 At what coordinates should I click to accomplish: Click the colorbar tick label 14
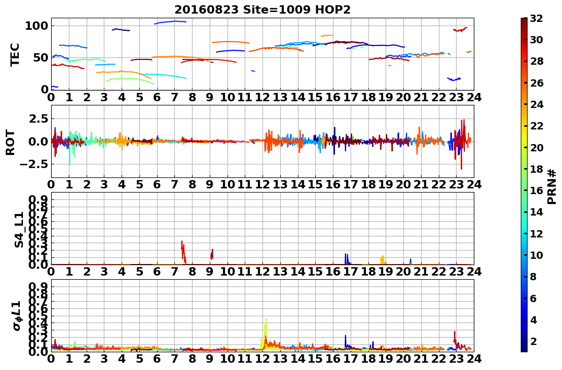click(x=536, y=212)
